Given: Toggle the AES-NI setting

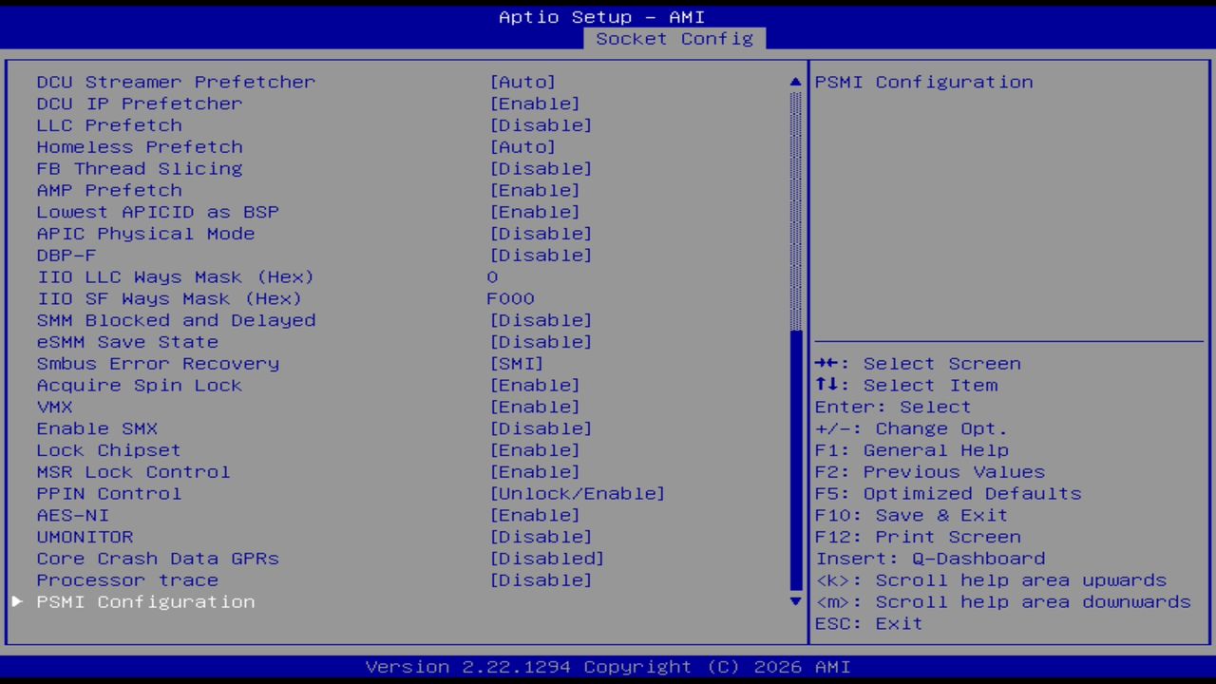Looking at the screenshot, I should pos(72,515).
